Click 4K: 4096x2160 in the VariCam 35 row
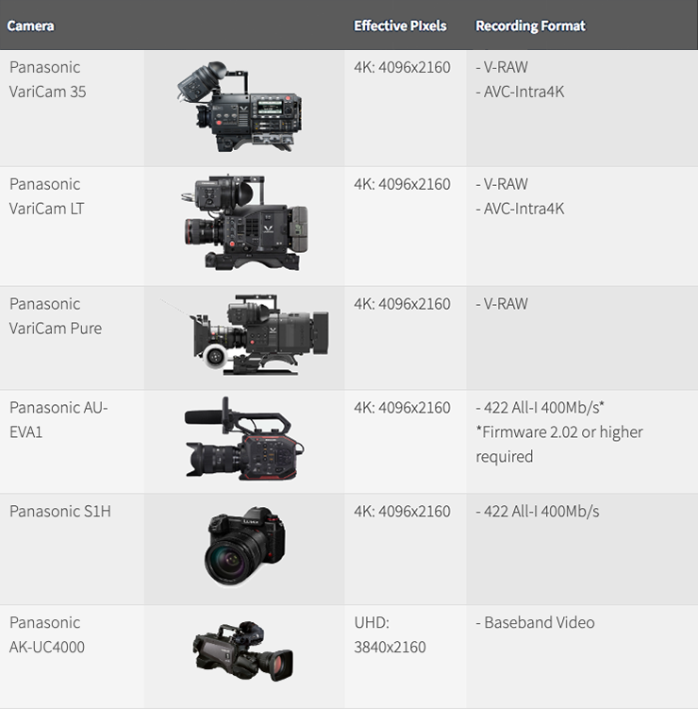Viewport: 698px width, 709px height. 402,67
